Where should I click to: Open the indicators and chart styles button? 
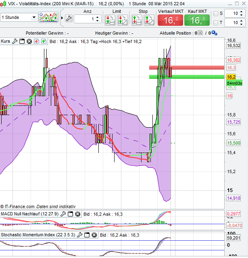(x=48, y=17)
